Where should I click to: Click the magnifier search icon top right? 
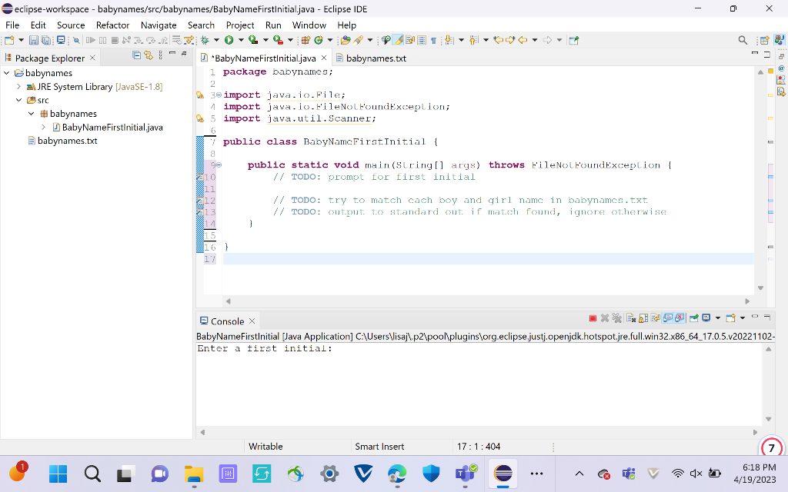743,40
